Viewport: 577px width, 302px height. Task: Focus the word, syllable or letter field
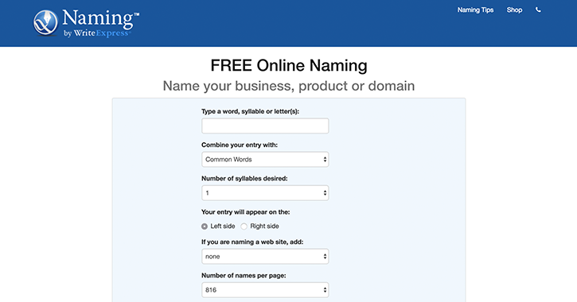tap(265, 126)
